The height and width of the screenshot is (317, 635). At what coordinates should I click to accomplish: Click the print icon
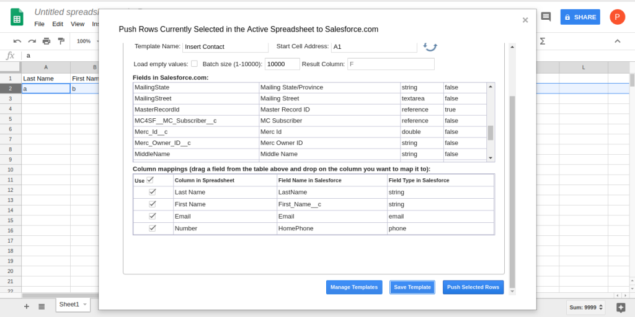pyautogui.click(x=47, y=41)
